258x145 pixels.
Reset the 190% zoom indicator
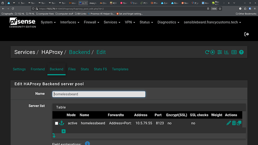(x=214, y=9)
